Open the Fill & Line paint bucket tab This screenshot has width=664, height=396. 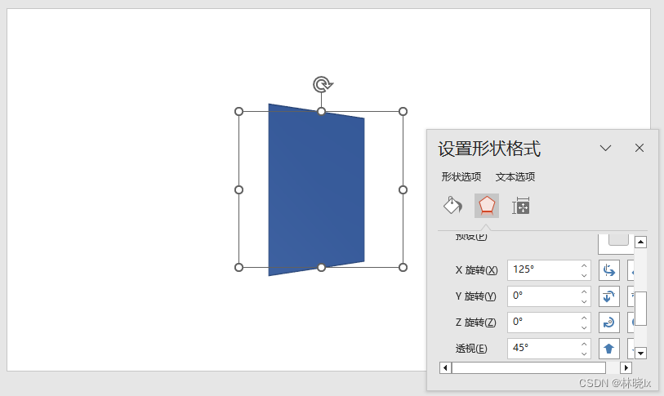(452, 206)
